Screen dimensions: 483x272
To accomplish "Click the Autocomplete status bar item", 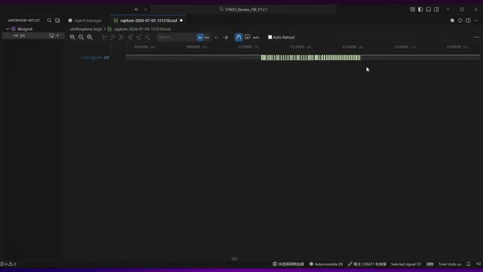I will [326, 264].
